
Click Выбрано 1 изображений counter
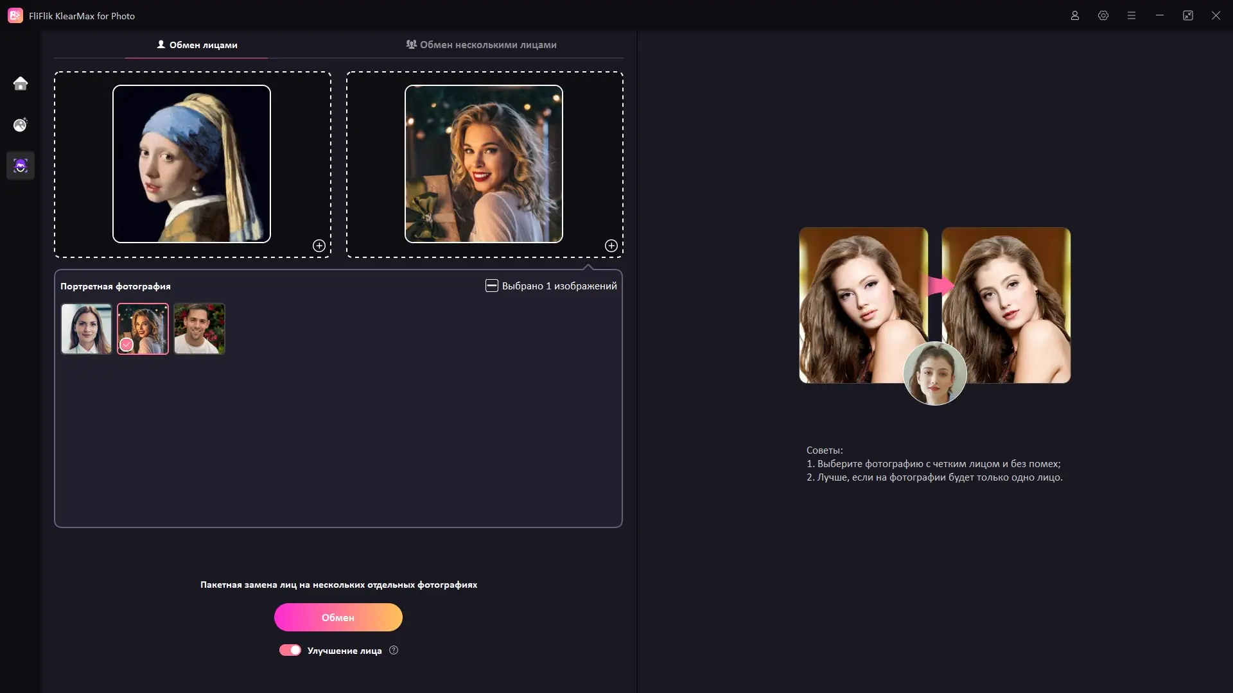559,286
